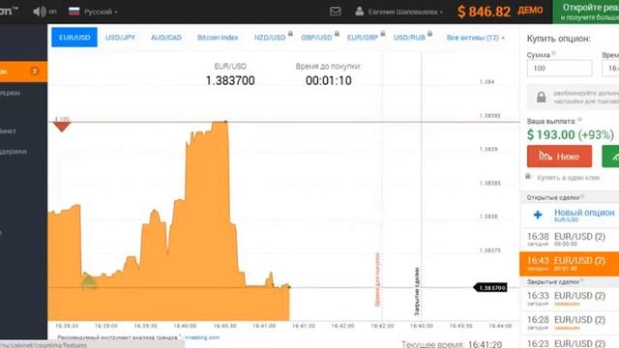Click the lock icon on NZD/USD
The width and height of the screenshot is (619, 348).
(290, 34)
